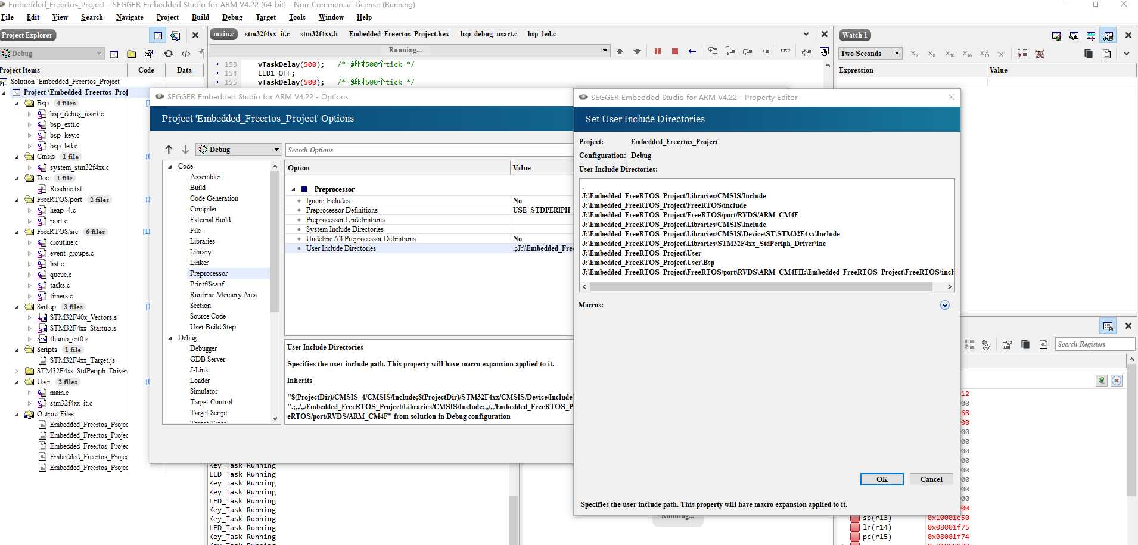1138x545 pixels.
Task: Click the binary X2 display icon in Watch
Action: (x=915, y=54)
